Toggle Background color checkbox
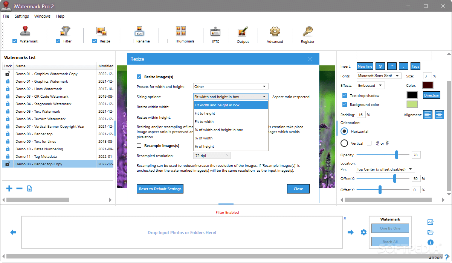 click(x=345, y=104)
